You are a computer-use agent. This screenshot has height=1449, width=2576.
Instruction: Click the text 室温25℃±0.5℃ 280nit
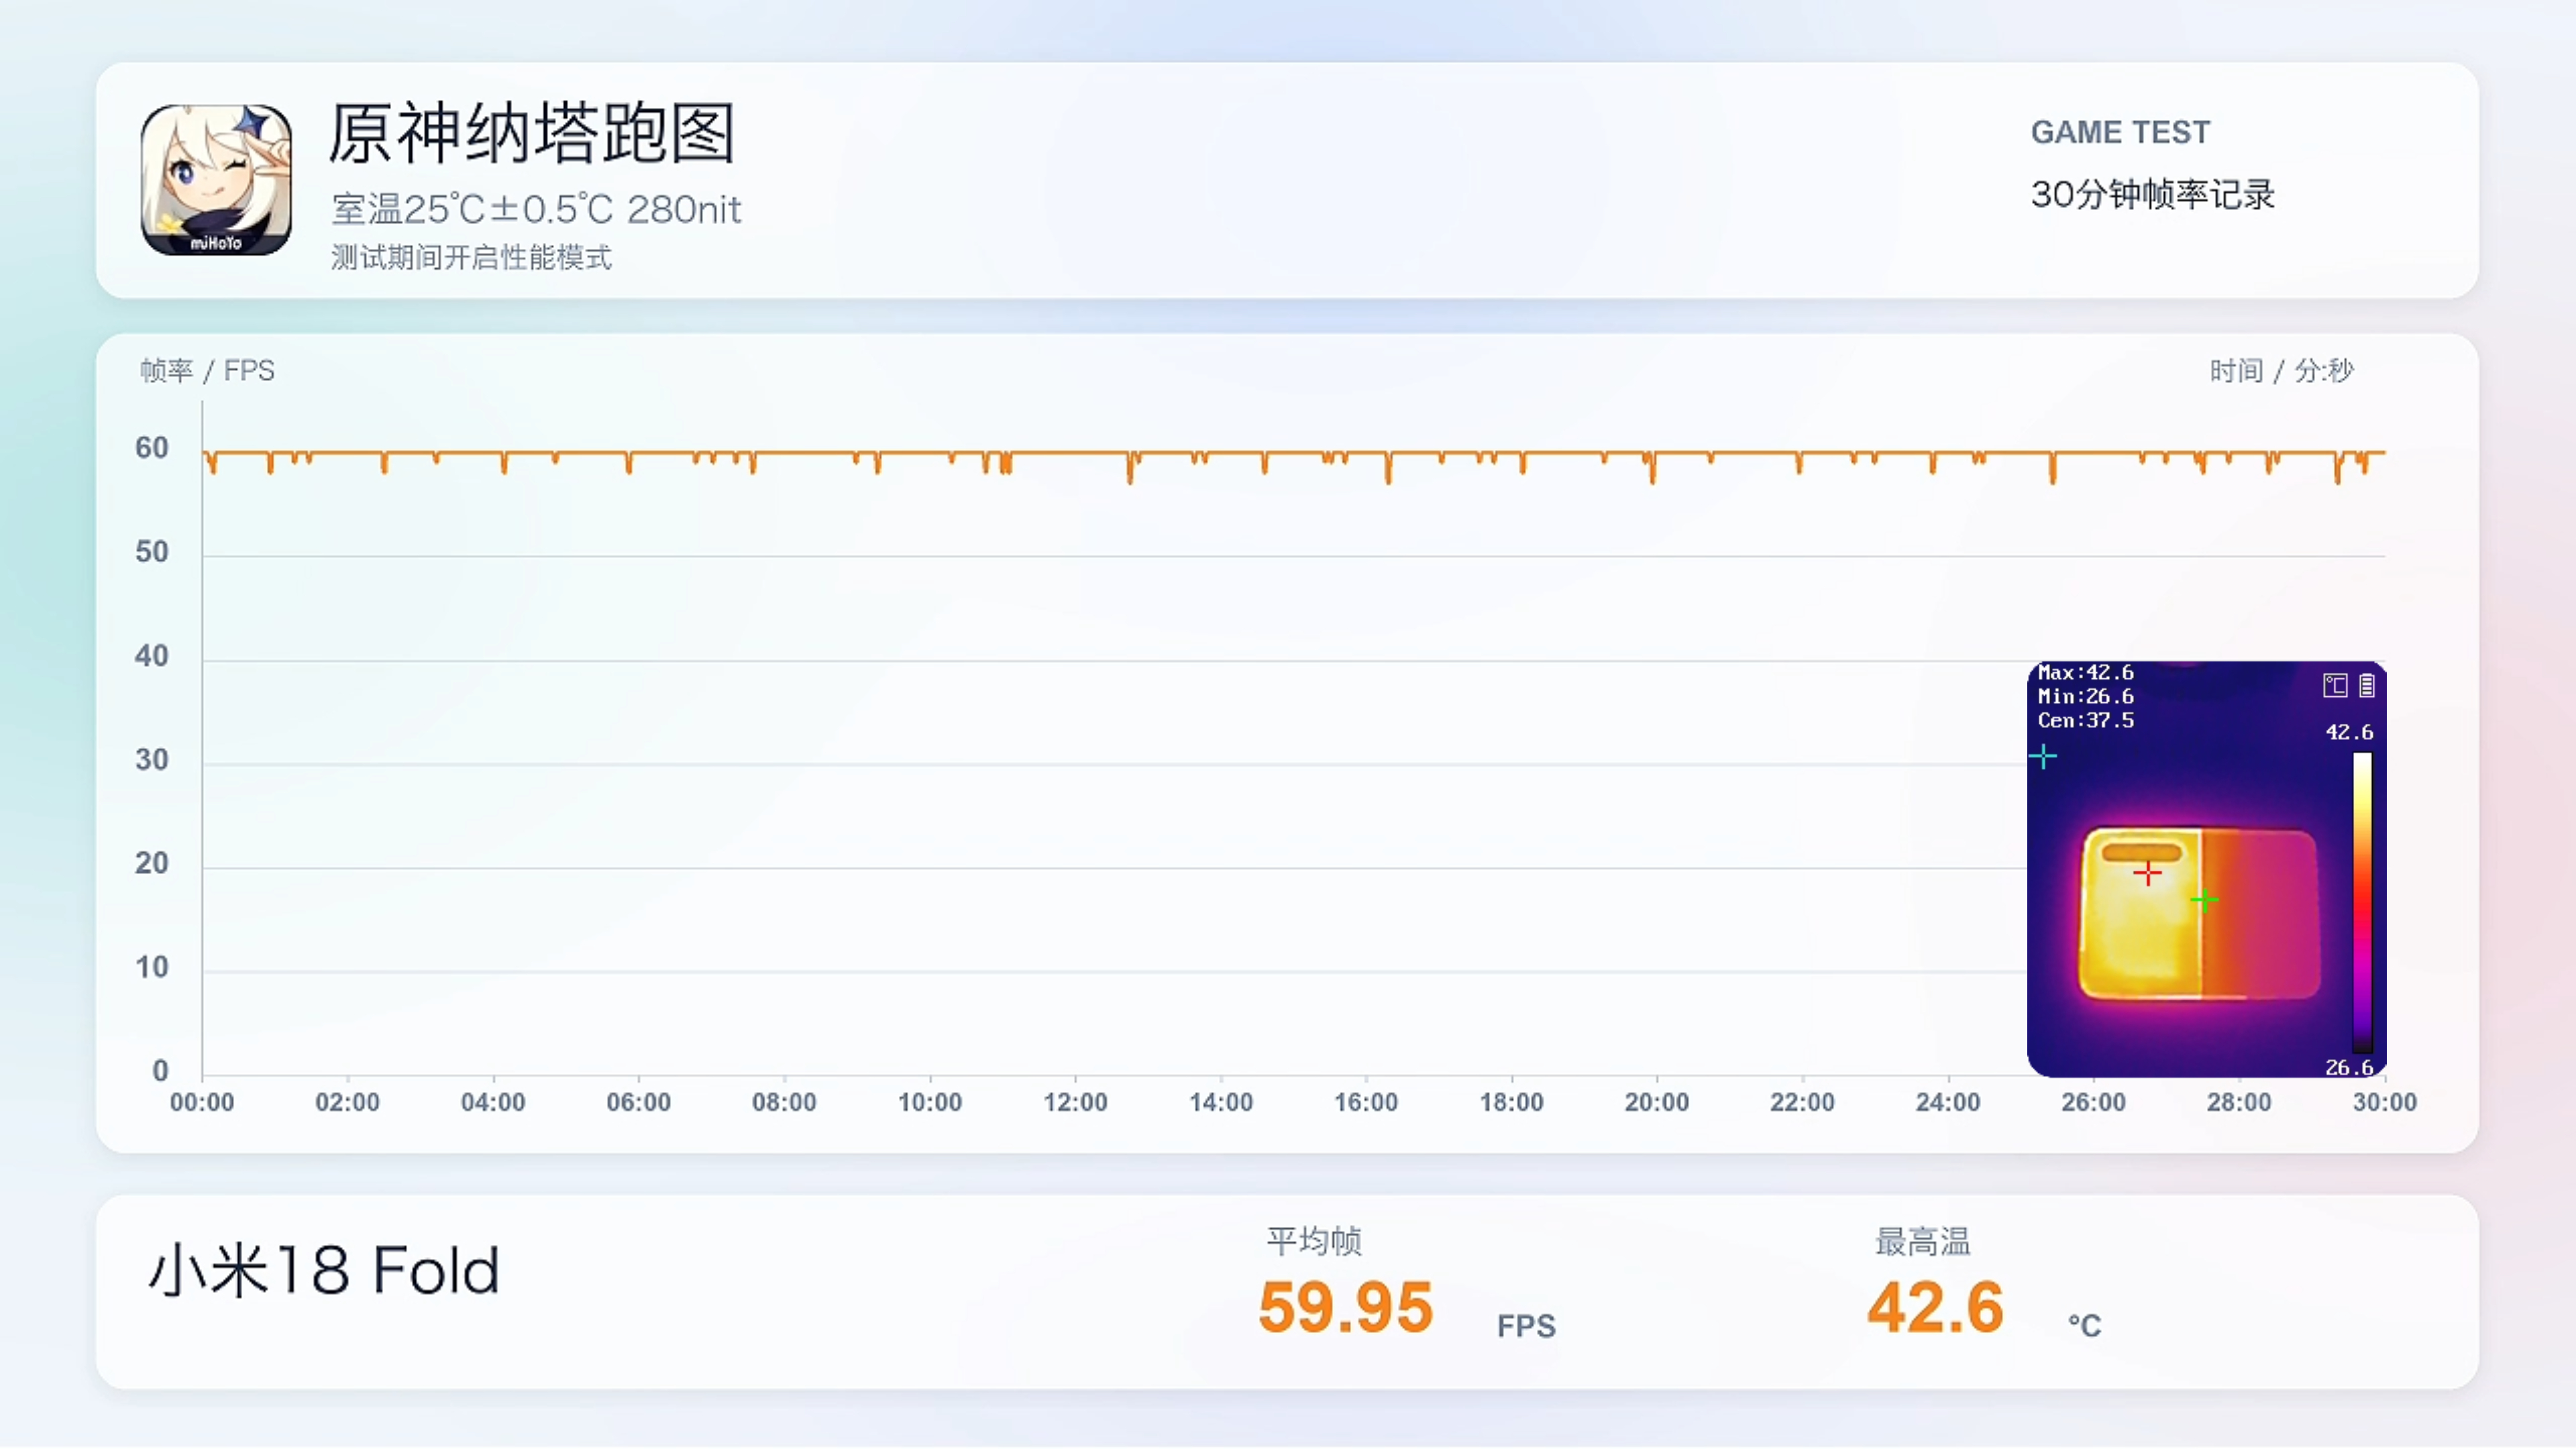(x=536, y=209)
